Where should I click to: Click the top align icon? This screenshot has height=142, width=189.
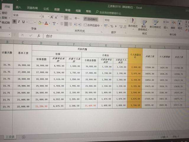pos(62,17)
